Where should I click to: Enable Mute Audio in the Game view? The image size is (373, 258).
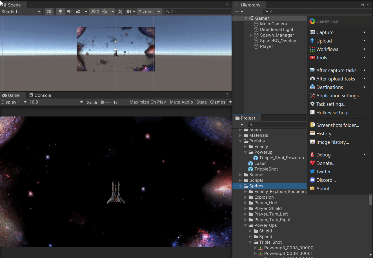[x=181, y=102]
